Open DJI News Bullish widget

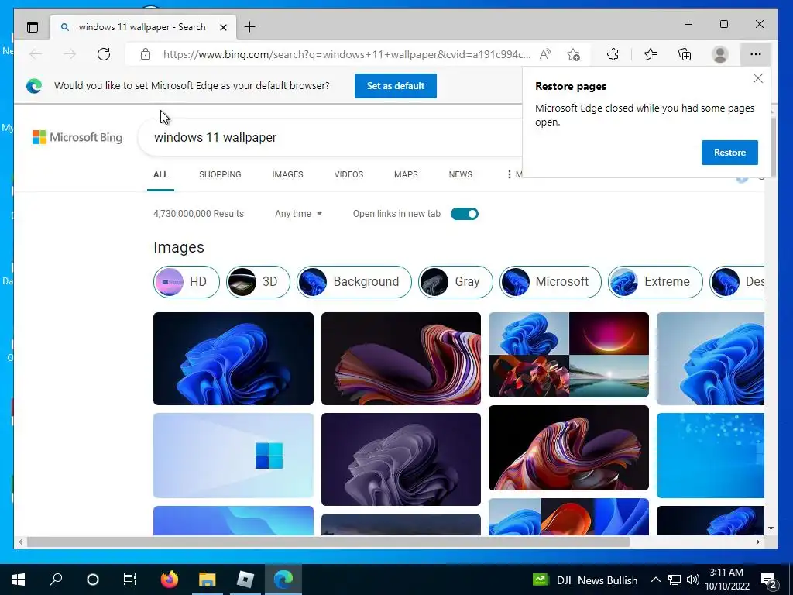[585, 580]
